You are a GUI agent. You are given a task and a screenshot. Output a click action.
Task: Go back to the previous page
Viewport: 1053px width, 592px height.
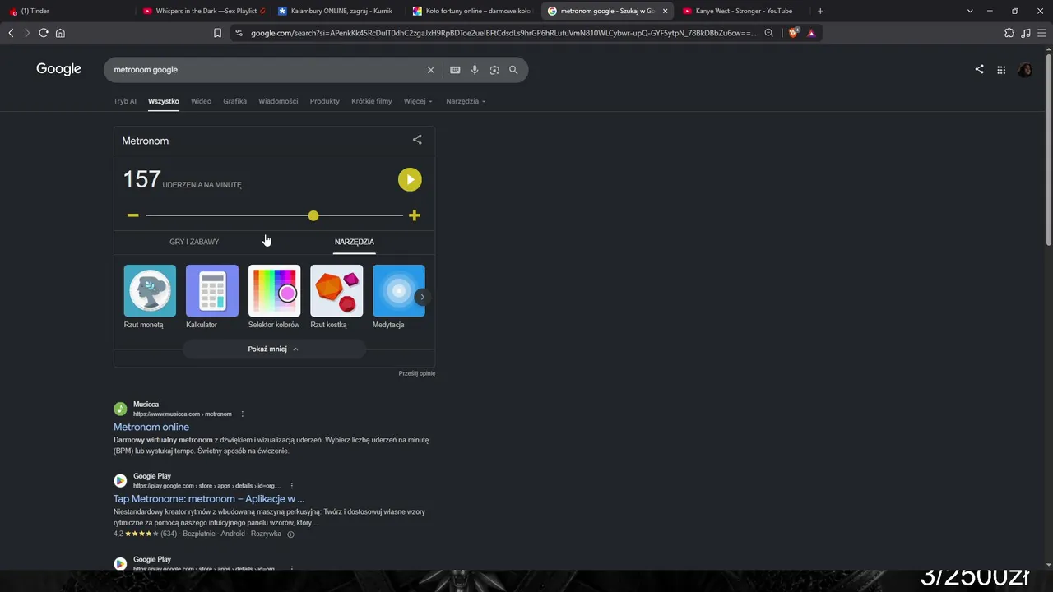(x=11, y=33)
